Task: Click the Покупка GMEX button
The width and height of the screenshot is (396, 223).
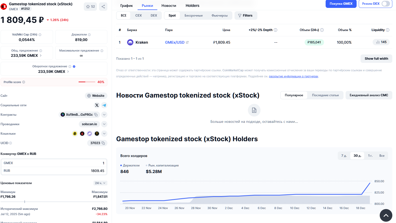Action: pos(341,4)
